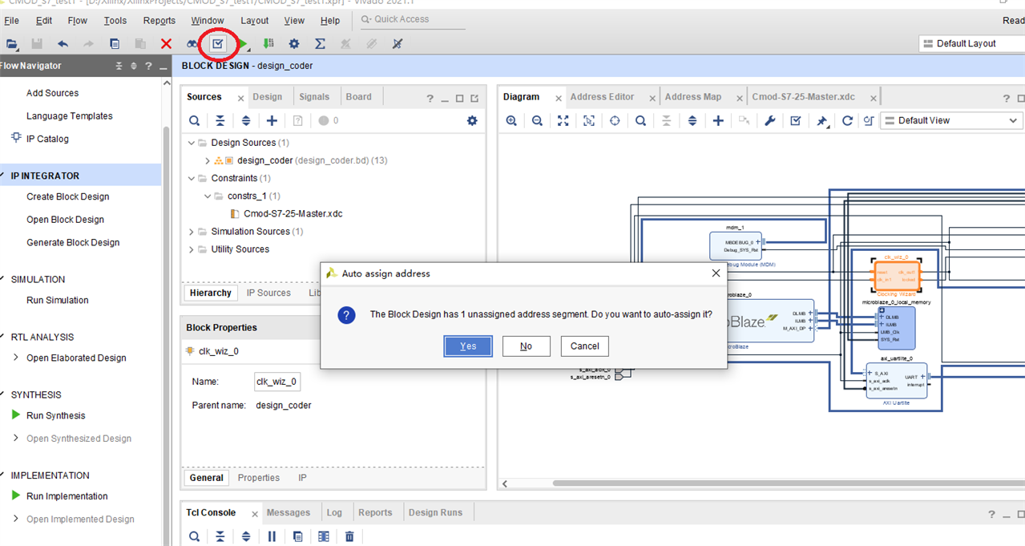Click the trash Clear icon in Tcl Console
Viewport: 1025px width, 546px height.
coord(349,536)
